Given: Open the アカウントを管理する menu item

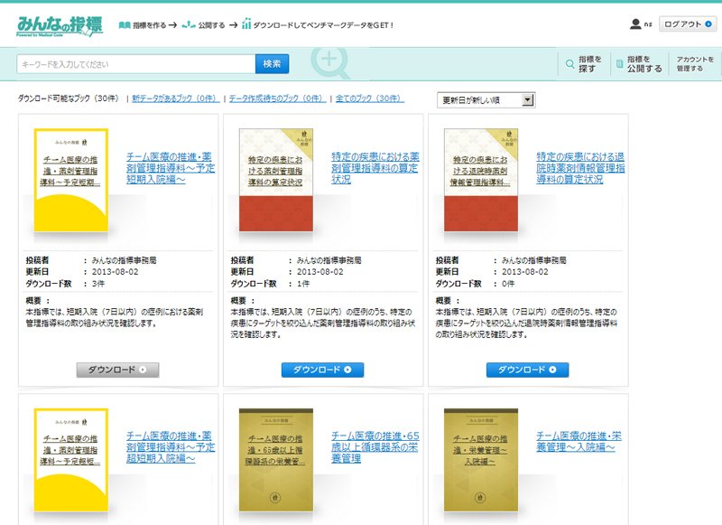Looking at the screenshot, I should [x=695, y=64].
